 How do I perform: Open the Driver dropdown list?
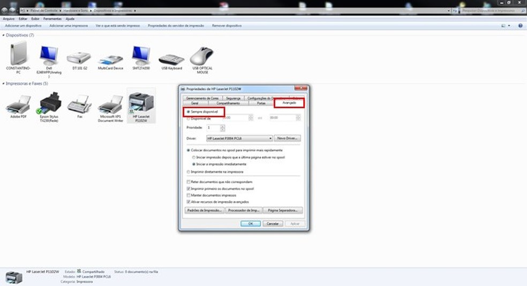point(270,138)
